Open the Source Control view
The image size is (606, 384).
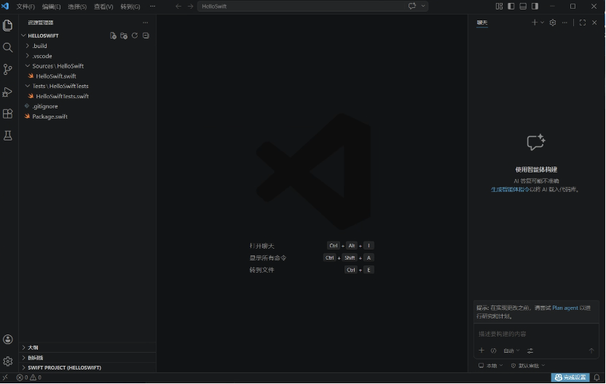(x=8, y=70)
